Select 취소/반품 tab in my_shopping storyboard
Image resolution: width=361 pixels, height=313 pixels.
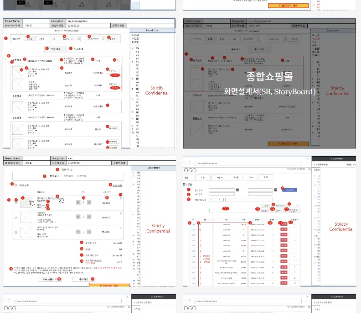click(x=78, y=49)
